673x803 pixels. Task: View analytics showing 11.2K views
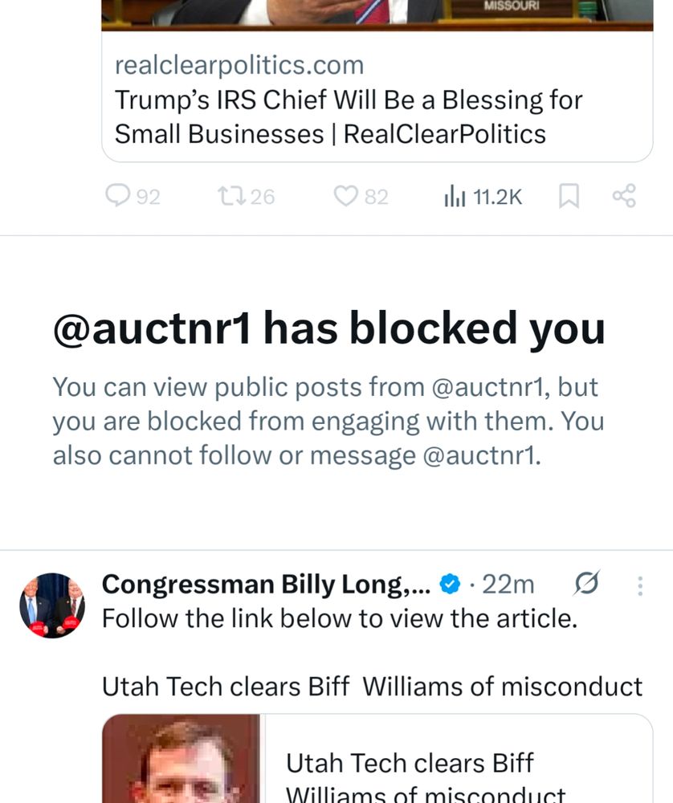tap(455, 196)
